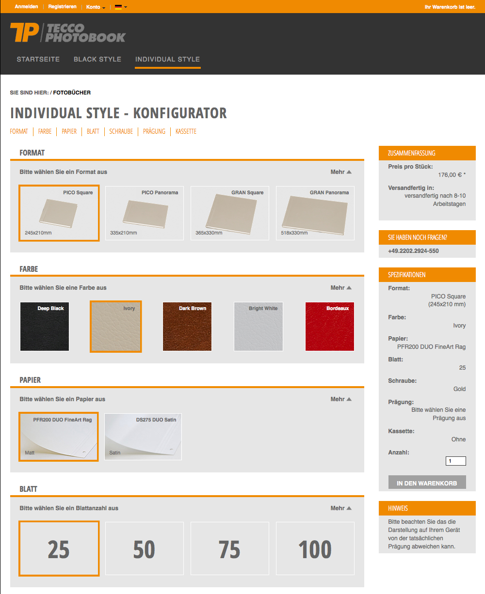
Task: Open the German flag language selector
Action: tap(121, 7)
